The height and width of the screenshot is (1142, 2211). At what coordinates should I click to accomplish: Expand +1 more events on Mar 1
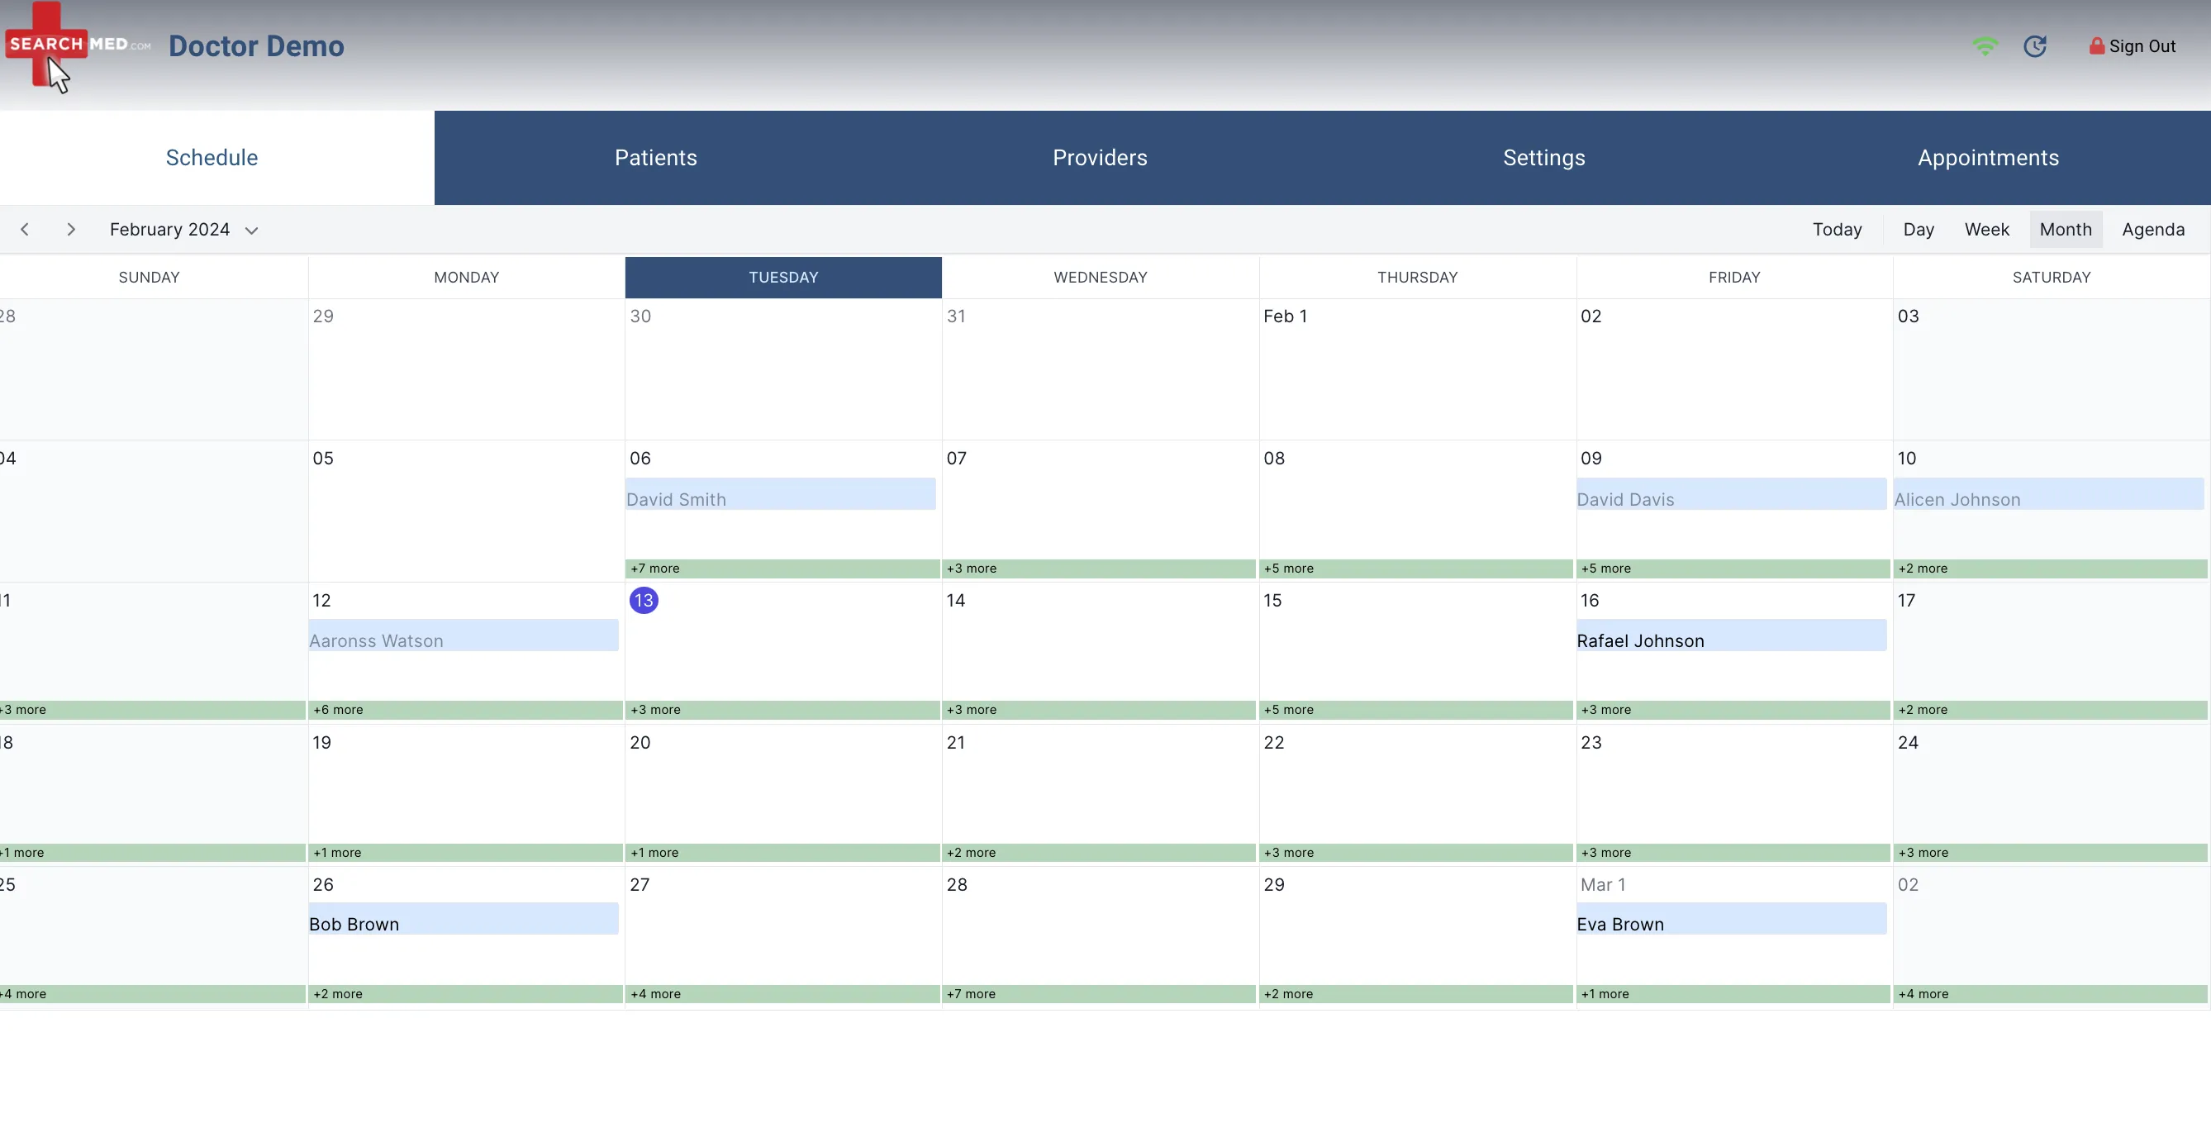pyautogui.click(x=1733, y=994)
